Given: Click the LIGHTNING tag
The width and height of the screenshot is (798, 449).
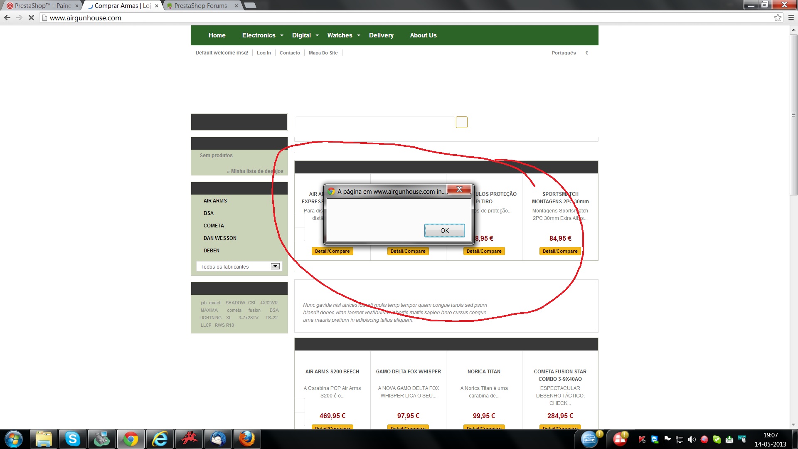Looking at the screenshot, I should point(210,318).
